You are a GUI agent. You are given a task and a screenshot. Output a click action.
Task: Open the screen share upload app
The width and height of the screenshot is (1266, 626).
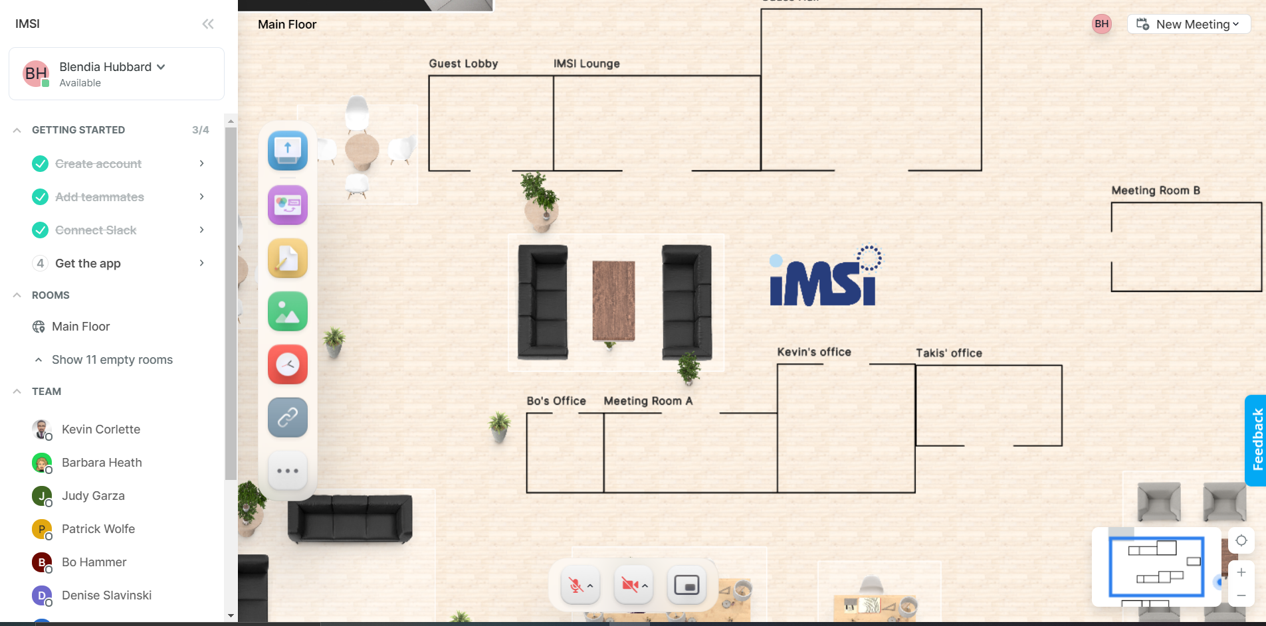(288, 150)
